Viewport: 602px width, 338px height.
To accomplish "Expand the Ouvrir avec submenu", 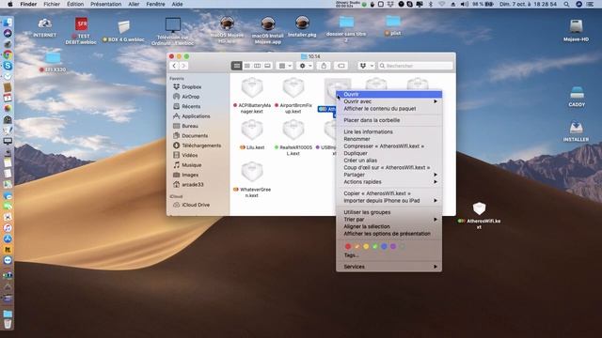I will coord(388,101).
